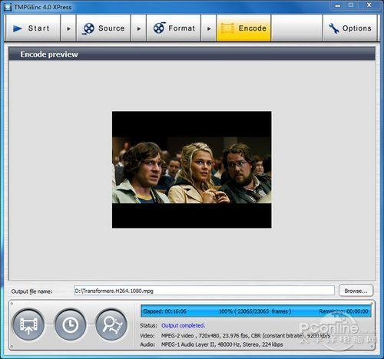The height and width of the screenshot is (359, 384).
Task: Click the start-encode filmstrip round button
Action: pyautogui.click(x=28, y=324)
